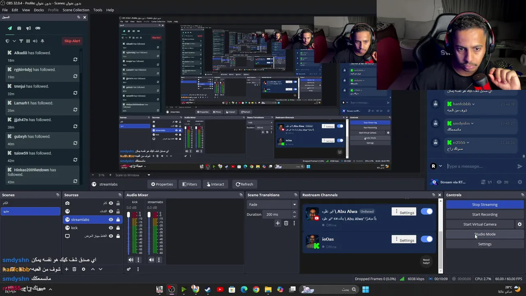Delete the selected source using the trash icon
This screenshot has width=526, height=296.
74,269
